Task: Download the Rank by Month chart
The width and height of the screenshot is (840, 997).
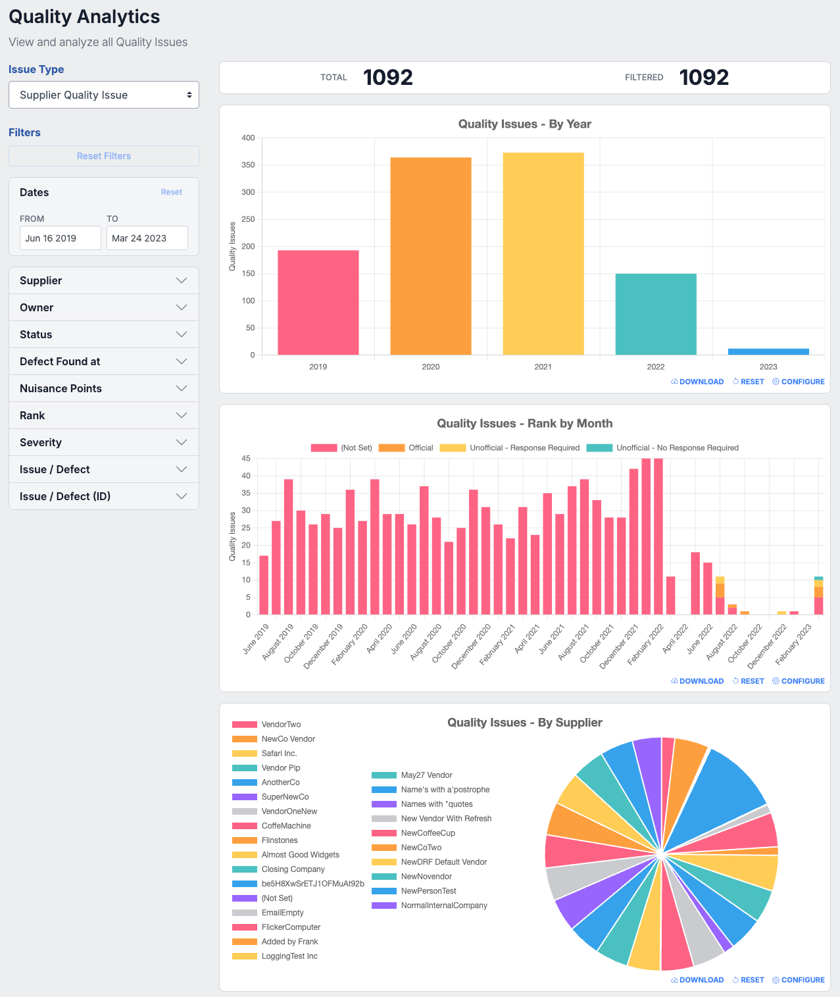Action: pos(697,681)
